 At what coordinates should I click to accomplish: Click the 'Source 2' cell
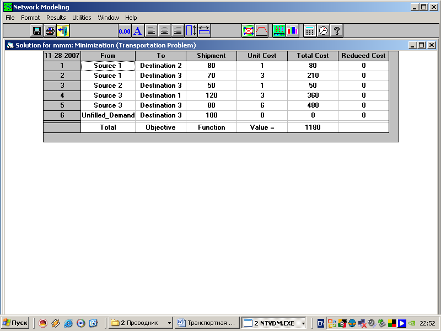[x=108, y=86]
